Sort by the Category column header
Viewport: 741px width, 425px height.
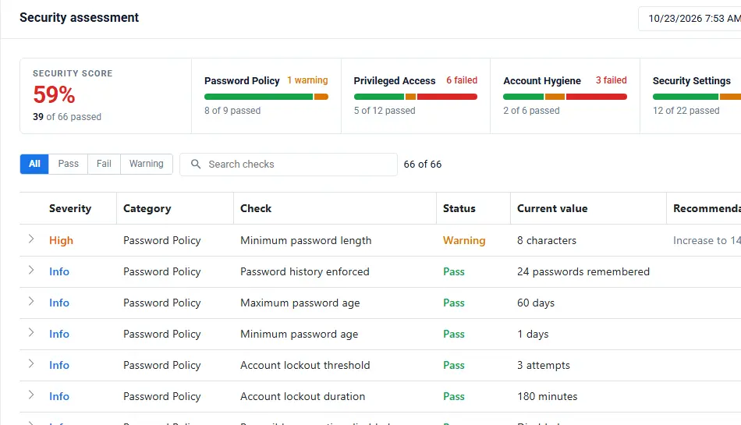147,208
